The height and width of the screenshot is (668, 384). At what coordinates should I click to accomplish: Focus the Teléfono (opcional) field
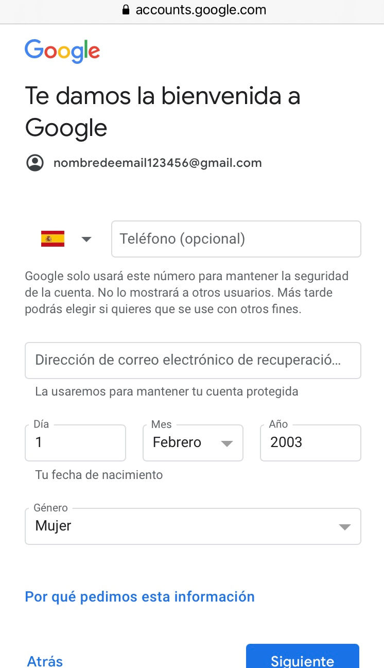[236, 239]
